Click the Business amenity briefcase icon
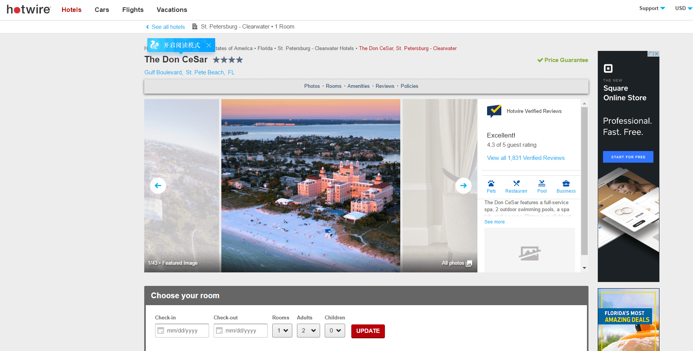The image size is (693, 351). [566, 183]
